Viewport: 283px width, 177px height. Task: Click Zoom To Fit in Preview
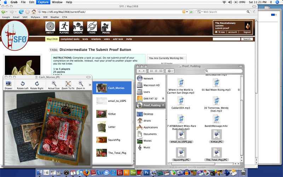(x=68, y=85)
